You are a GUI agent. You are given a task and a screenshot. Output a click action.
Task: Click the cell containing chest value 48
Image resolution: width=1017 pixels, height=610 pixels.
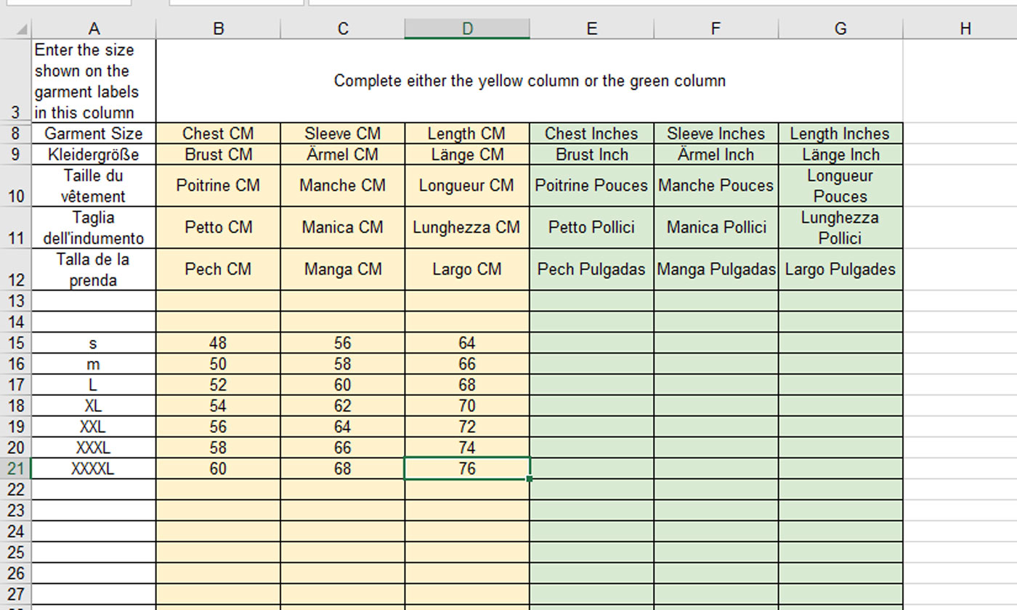click(x=218, y=343)
